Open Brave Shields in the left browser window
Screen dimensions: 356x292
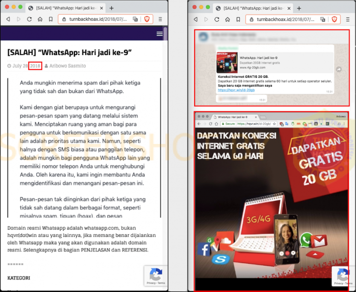click(x=147, y=19)
